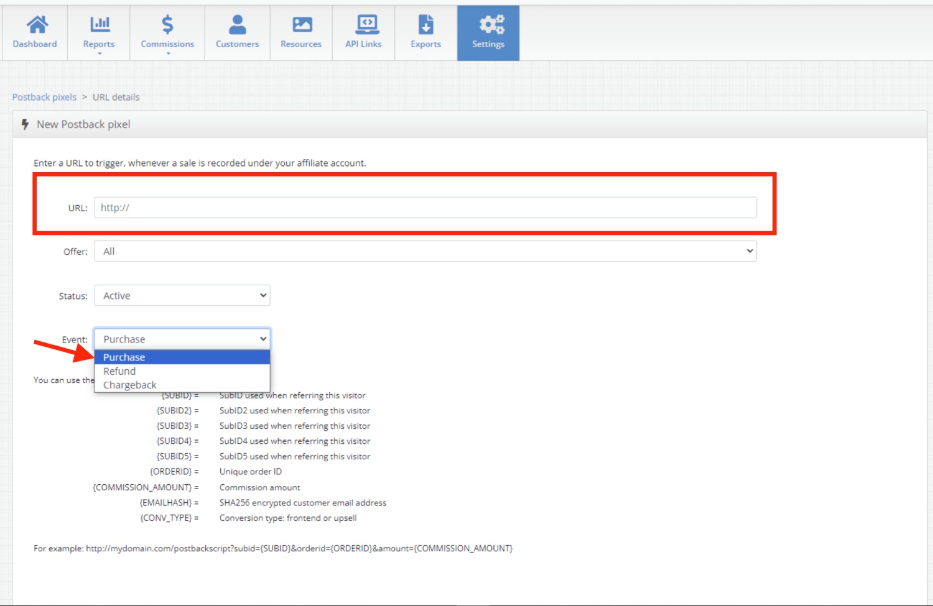
Task: Click the New Postback pixel heading
Action: 83,124
